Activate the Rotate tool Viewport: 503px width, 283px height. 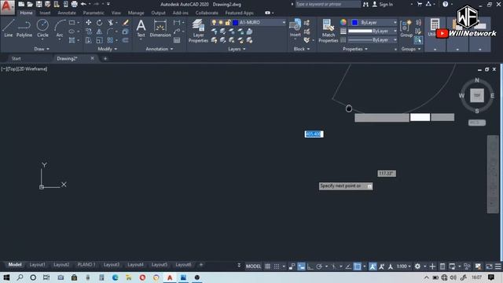click(100, 23)
